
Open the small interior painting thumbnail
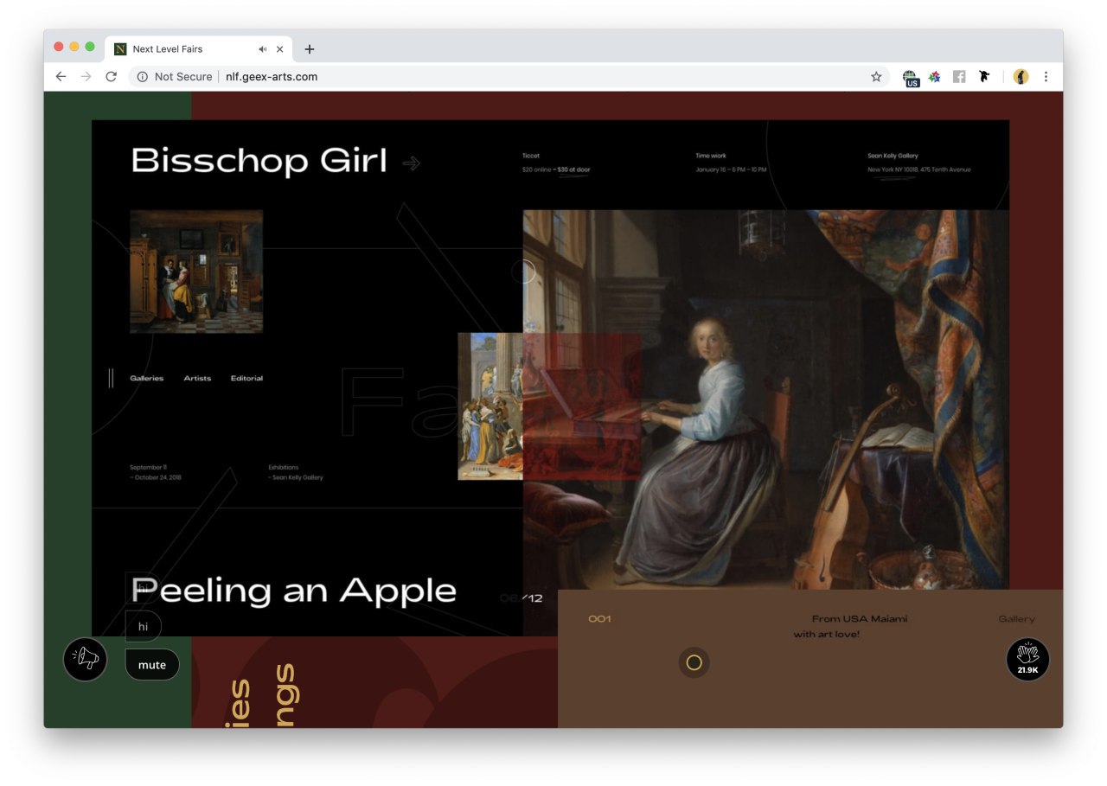(x=196, y=272)
